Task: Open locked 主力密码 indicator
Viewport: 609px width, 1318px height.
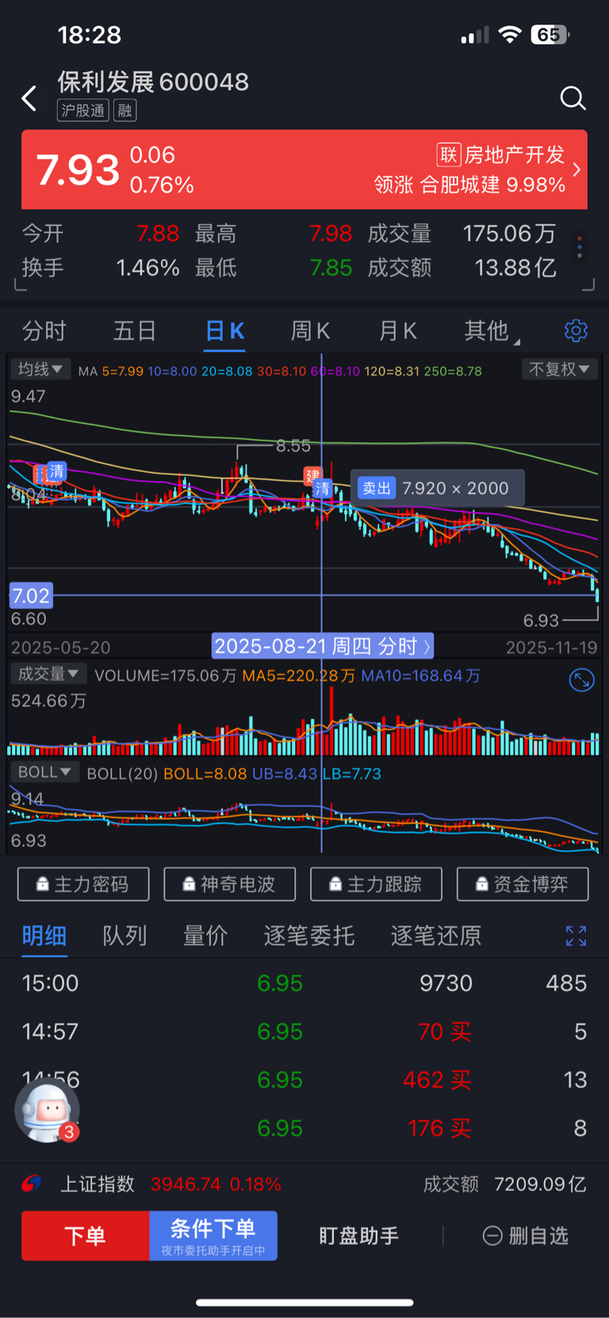Action: click(83, 884)
